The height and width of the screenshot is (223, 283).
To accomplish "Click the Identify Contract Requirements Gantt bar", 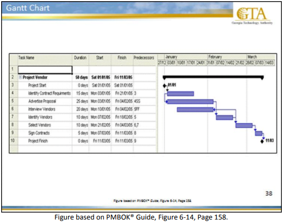I will [180, 93].
